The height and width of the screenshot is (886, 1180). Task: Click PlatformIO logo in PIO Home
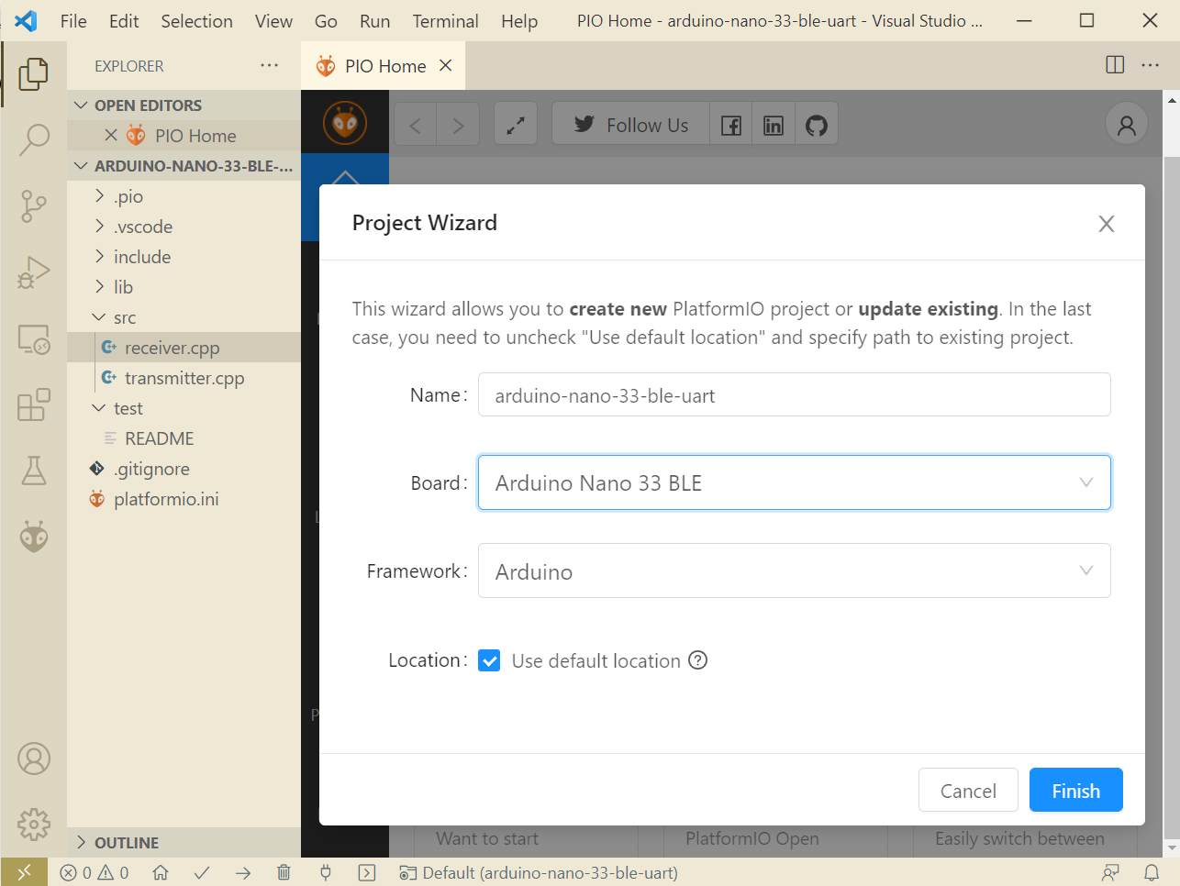click(x=345, y=123)
